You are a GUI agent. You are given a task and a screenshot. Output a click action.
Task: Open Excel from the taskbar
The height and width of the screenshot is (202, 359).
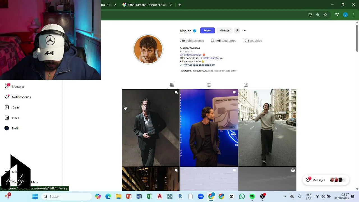(x=149, y=196)
